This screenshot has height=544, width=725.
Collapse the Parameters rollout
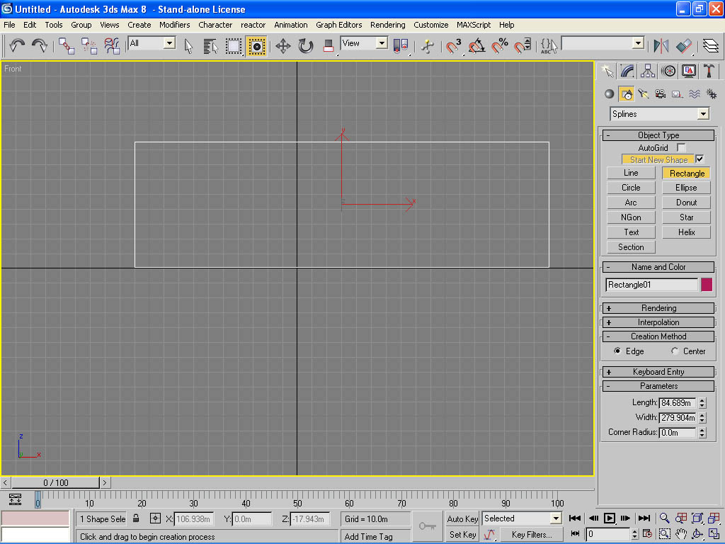(x=658, y=386)
